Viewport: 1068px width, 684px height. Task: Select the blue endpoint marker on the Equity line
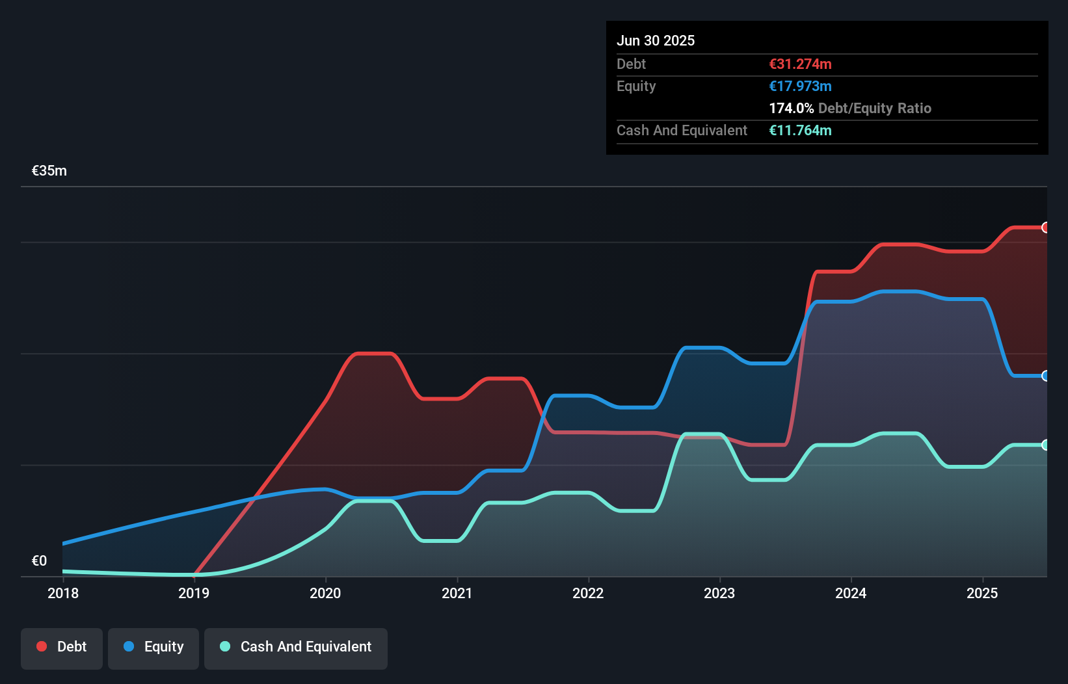pos(1045,376)
